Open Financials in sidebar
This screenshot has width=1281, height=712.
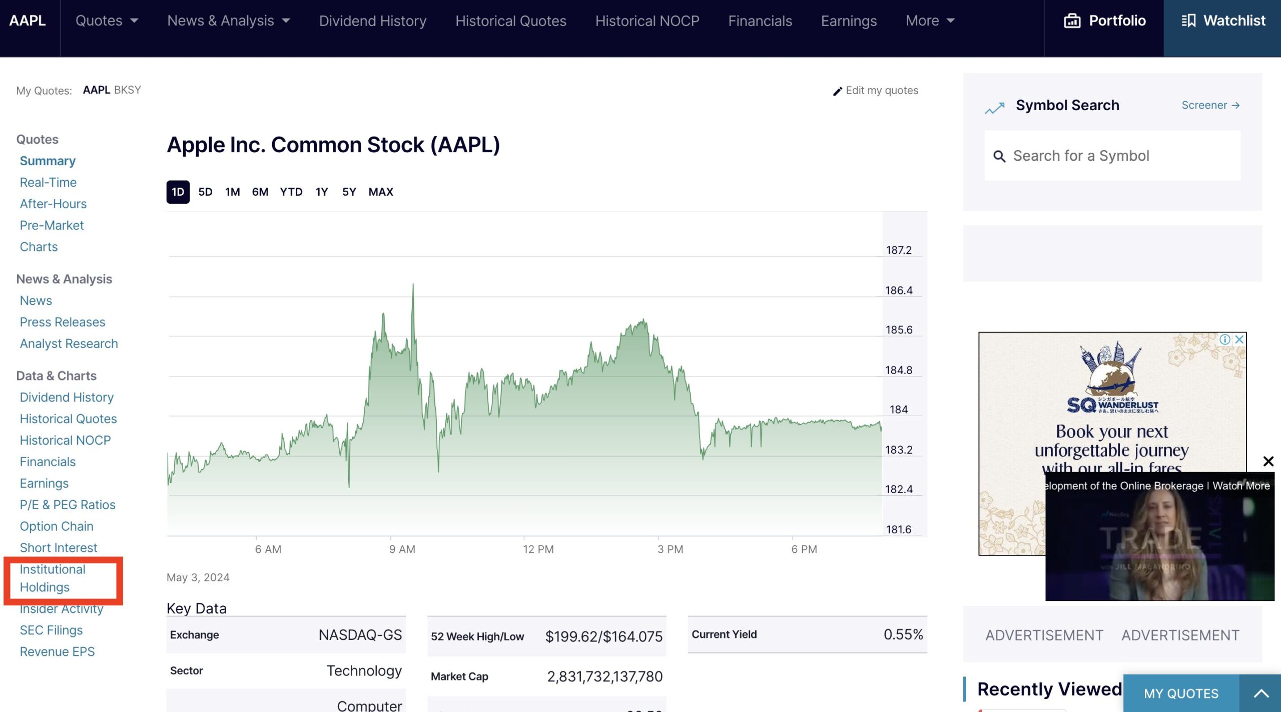click(48, 462)
